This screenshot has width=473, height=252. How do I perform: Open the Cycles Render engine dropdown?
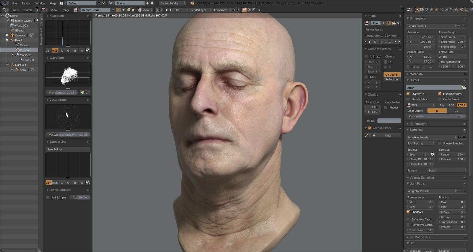pos(173,3)
